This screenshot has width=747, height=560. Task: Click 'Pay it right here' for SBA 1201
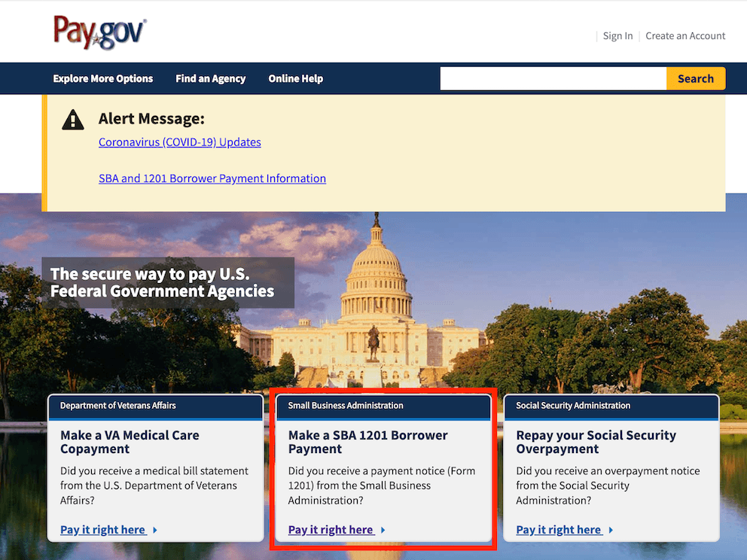click(331, 530)
